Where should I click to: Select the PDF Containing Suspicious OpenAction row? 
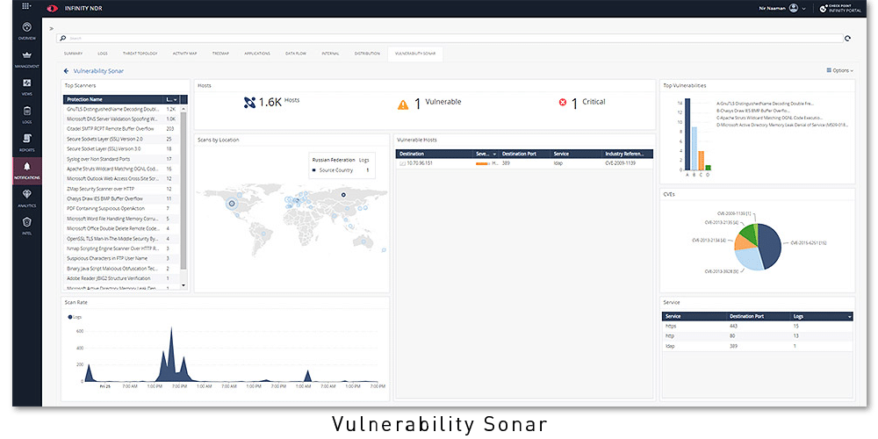click(x=121, y=209)
